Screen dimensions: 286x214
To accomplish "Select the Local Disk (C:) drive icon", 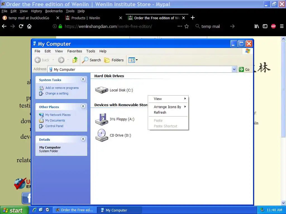I will click(x=102, y=90).
